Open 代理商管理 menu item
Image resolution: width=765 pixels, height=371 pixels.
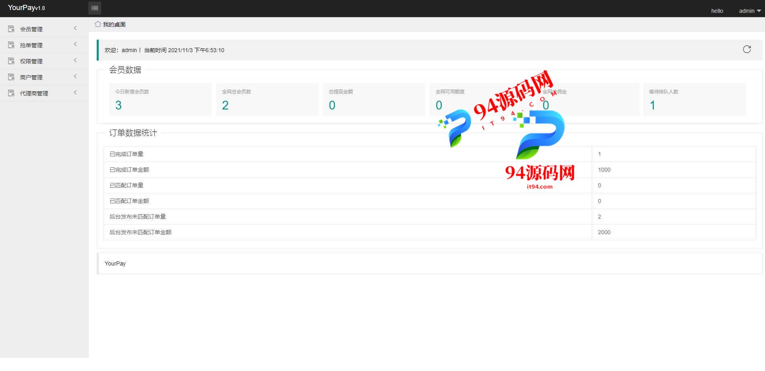44,93
